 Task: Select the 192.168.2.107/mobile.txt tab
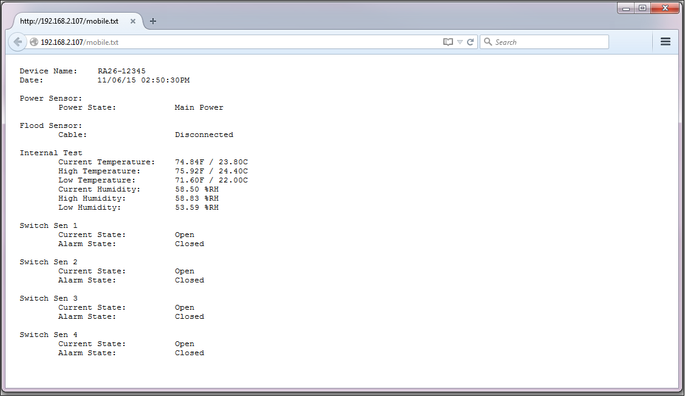(69, 21)
